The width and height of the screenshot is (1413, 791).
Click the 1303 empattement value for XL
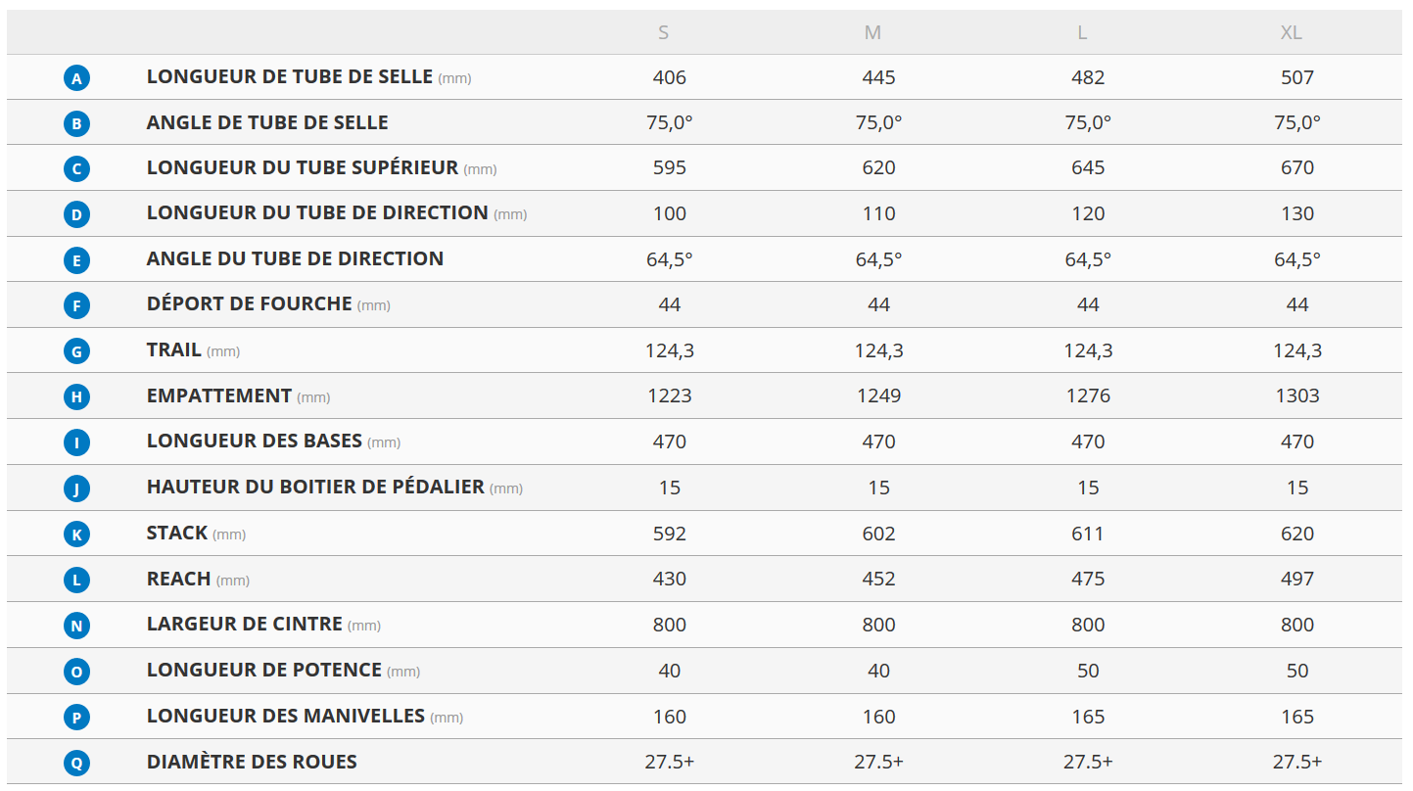1296,395
